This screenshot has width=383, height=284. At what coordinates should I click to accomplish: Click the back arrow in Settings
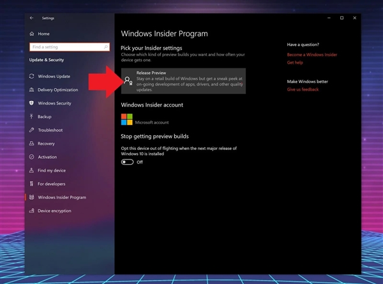point(31,18)
